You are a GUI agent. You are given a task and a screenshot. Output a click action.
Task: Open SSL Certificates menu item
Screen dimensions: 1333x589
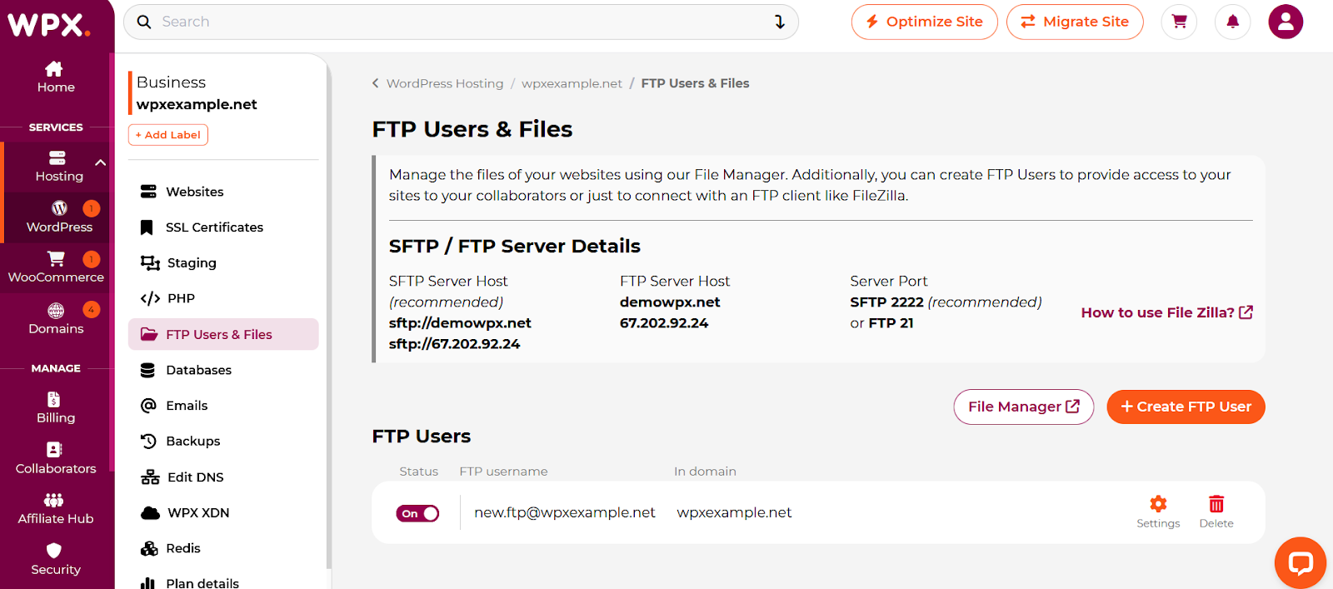pyautogui.click(x=223, y=227)
